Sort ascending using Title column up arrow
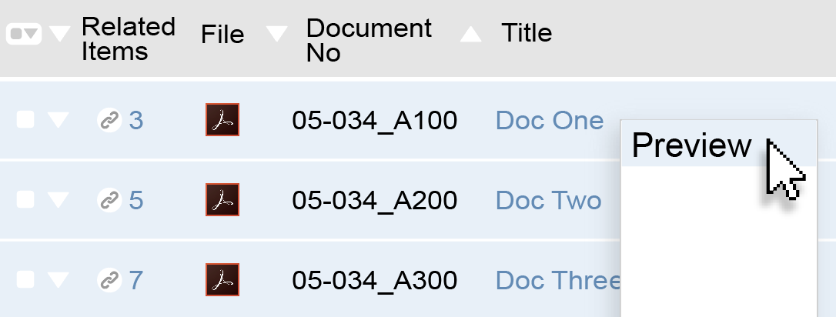836x317 pixels. click(471, 35)
